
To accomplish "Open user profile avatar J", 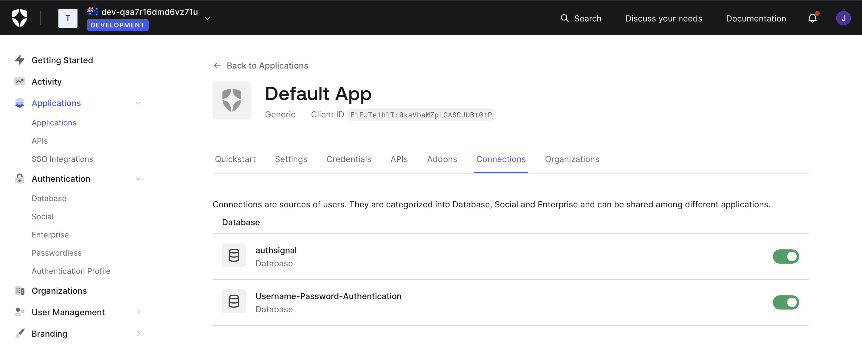I will [843, 18].
